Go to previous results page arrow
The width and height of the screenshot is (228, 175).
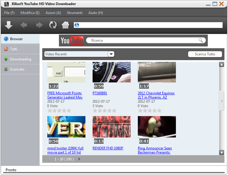49,159
